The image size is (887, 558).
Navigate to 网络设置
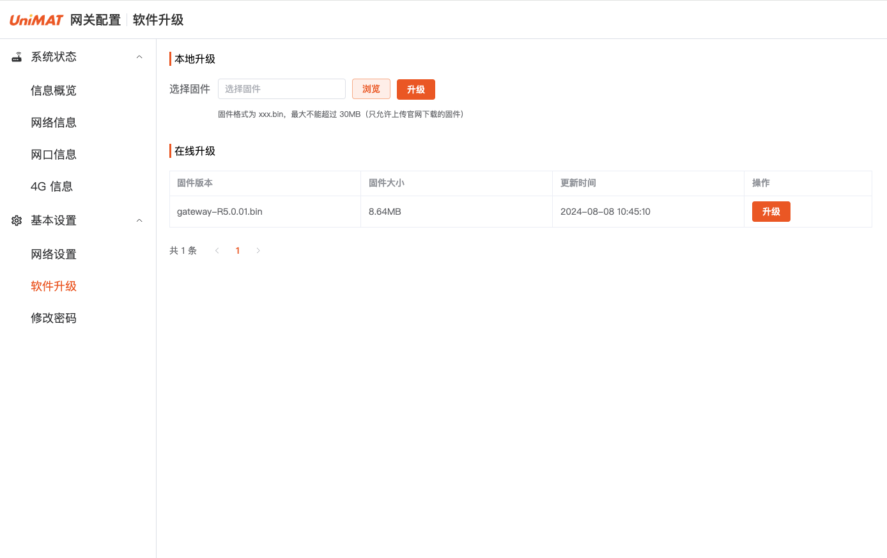point(54,254)
